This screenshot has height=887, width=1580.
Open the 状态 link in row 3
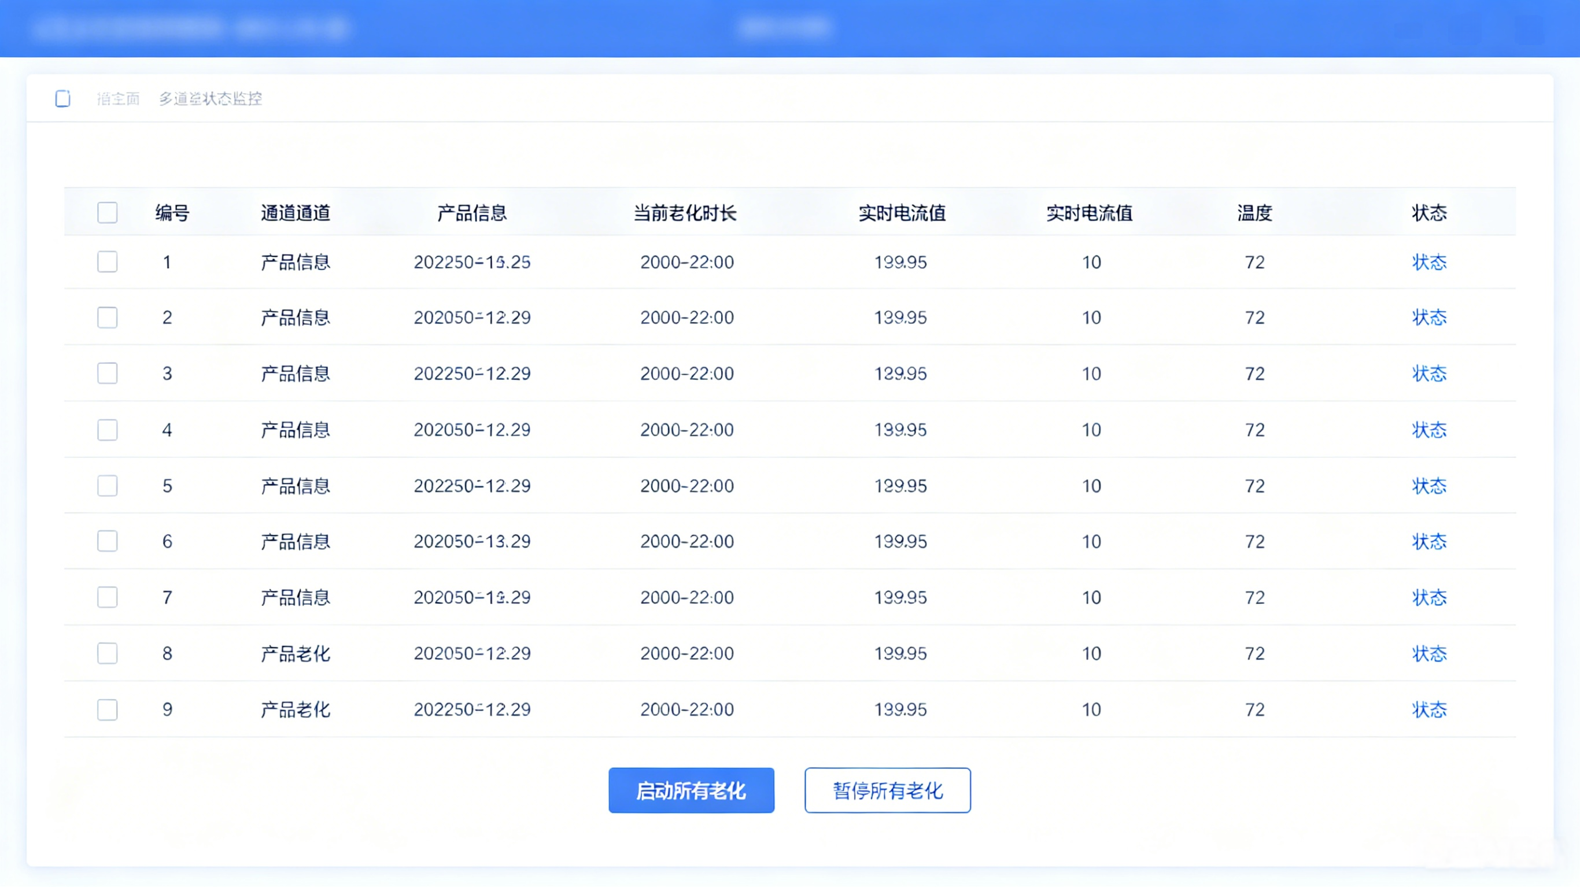(1429, 374)
